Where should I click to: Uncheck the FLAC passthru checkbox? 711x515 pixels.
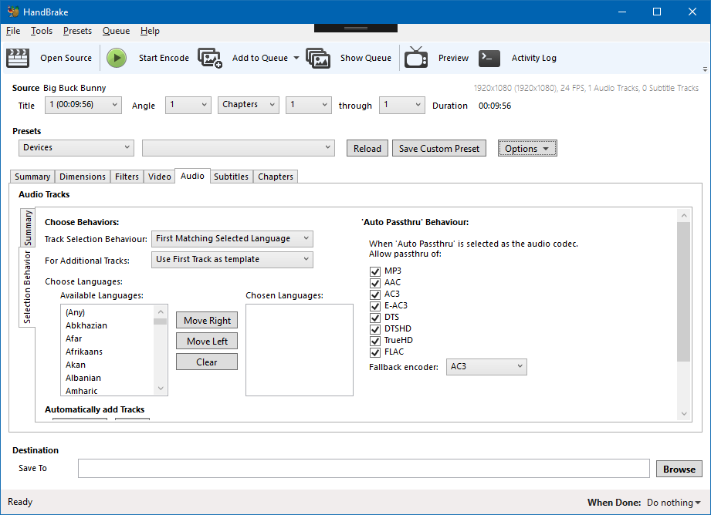375,352
